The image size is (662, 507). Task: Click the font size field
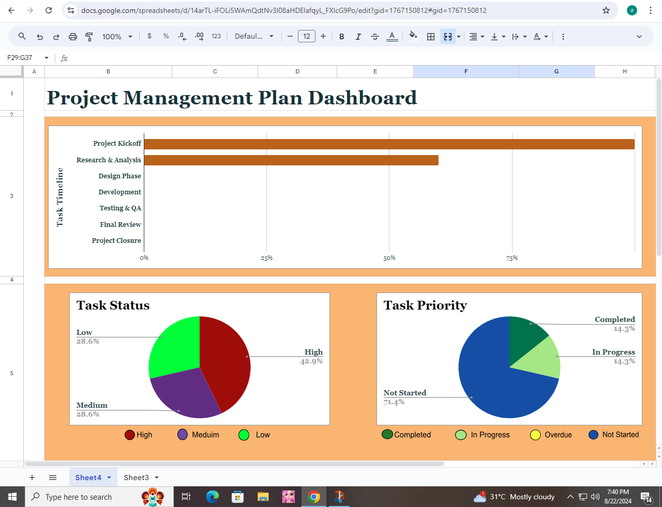(307, 36)
